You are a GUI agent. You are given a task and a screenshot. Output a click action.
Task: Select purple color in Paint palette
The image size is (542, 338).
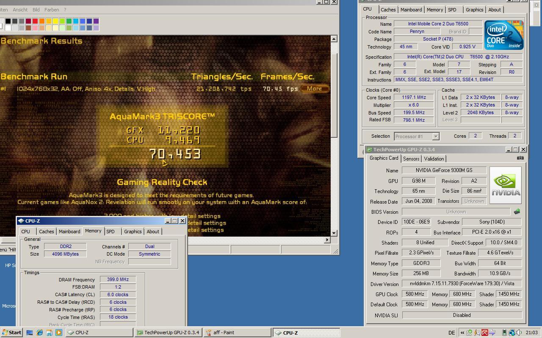coord(96,21)
